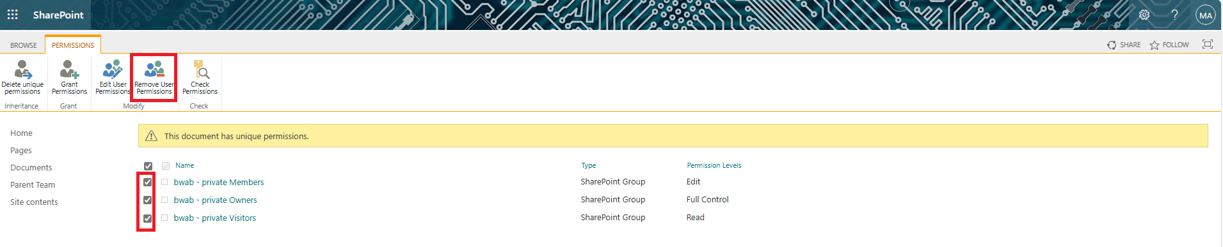Click the SHARE button
Viewport: 1223px width, 247px height.
[1124, 45]
